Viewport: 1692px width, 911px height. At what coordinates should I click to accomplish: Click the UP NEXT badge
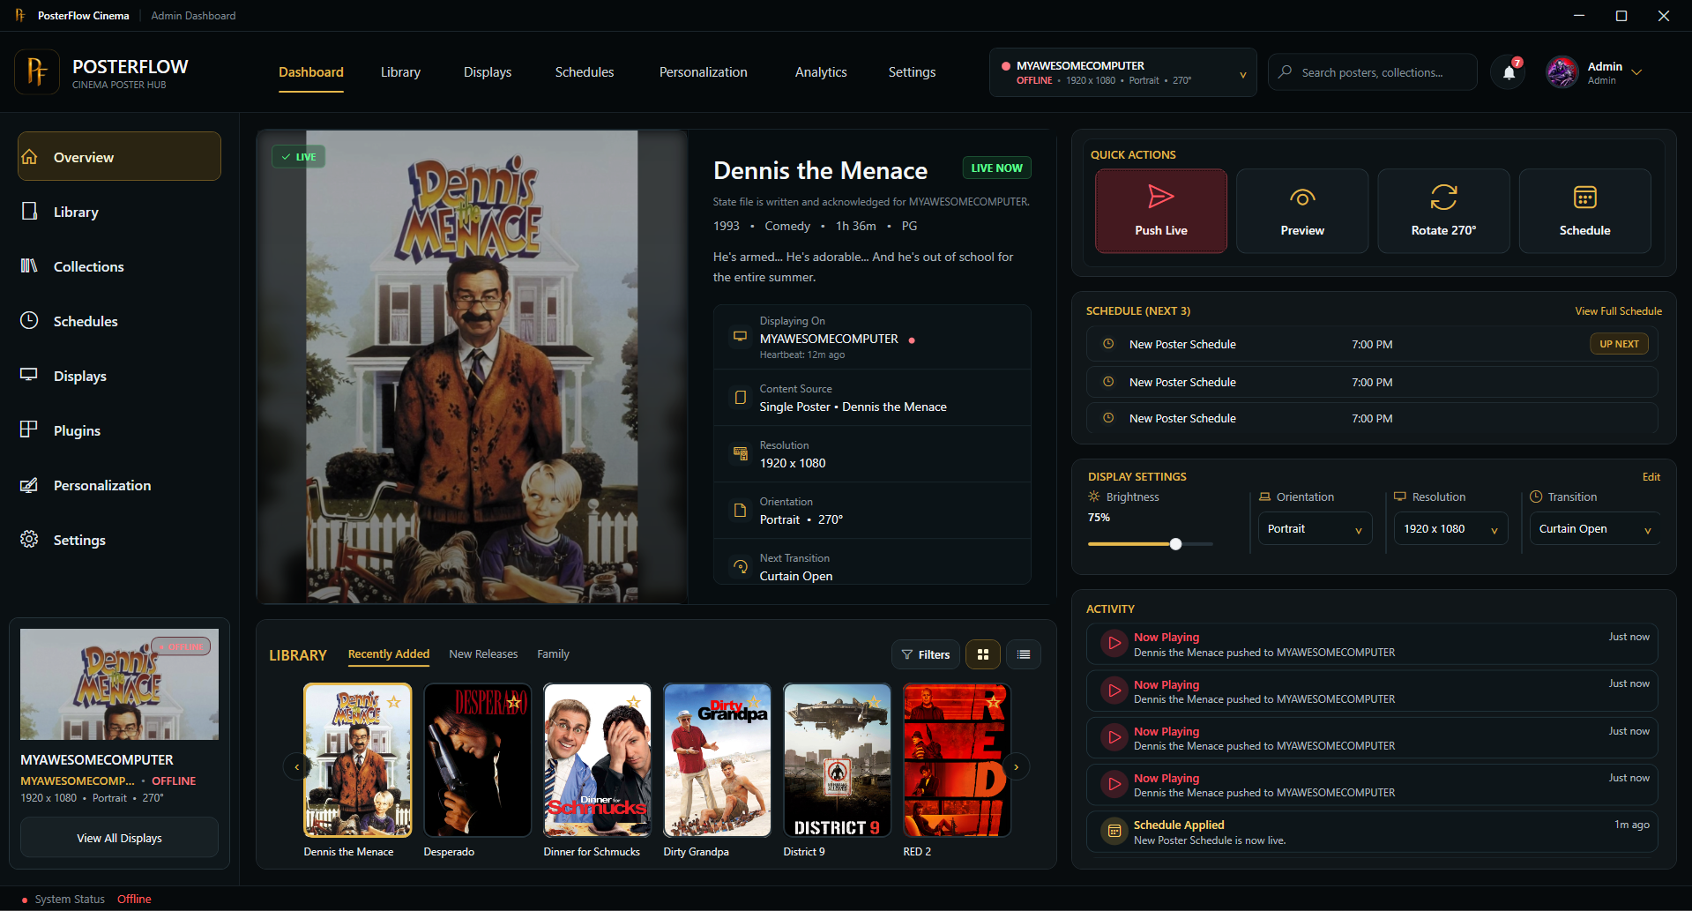(1619, 344)
